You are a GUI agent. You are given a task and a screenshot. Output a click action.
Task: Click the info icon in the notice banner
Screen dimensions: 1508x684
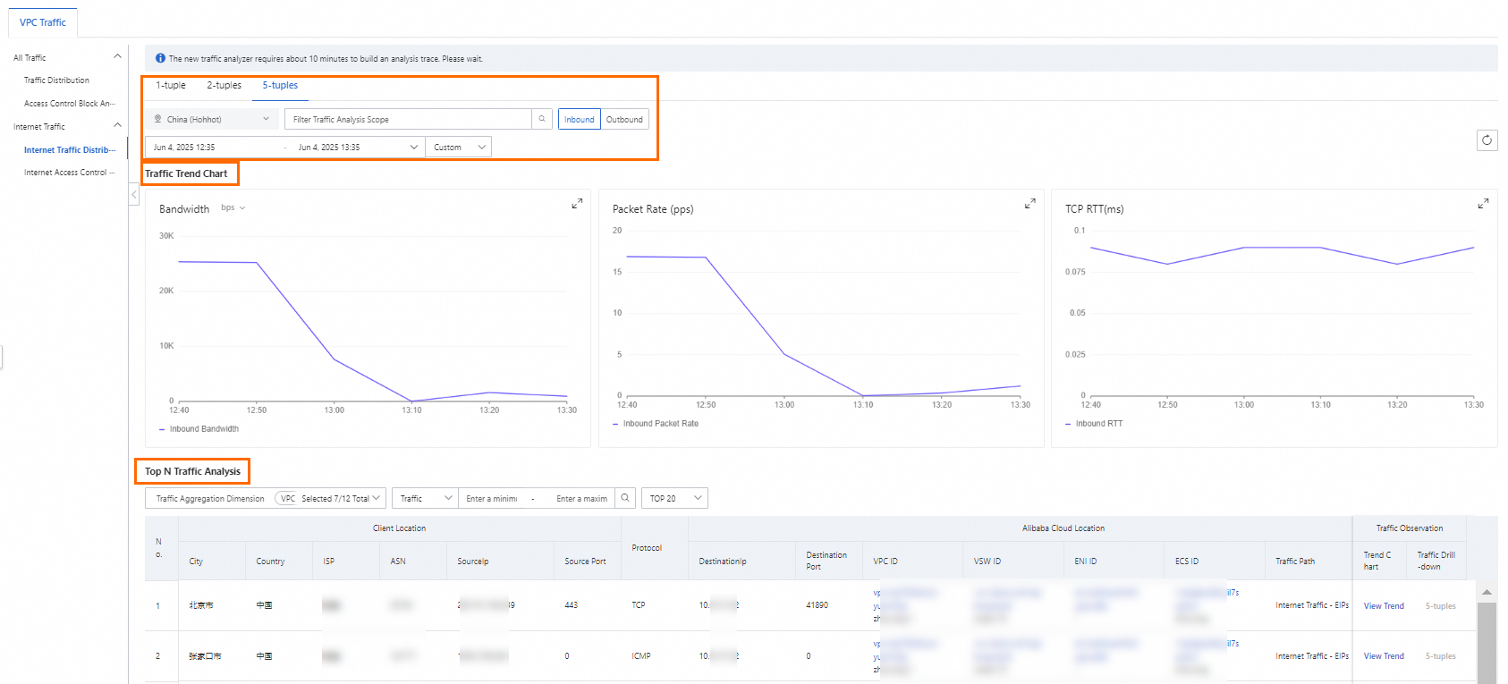click(160, 58)
